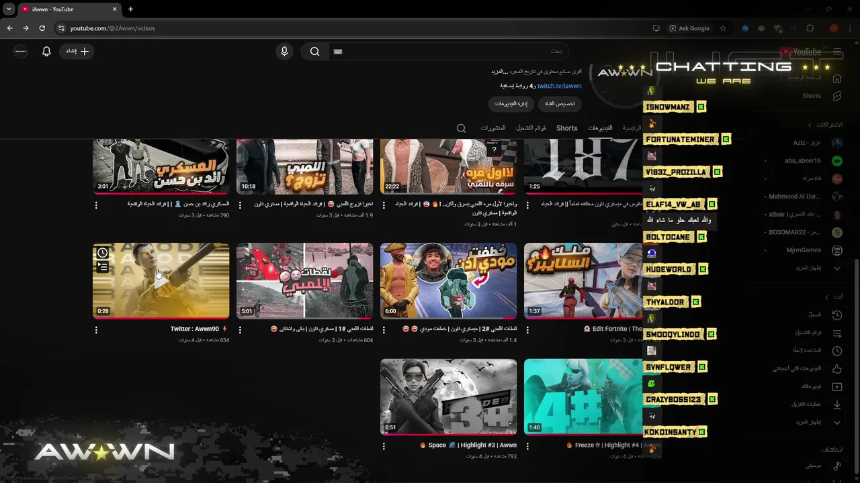
Task: Select the Videos (الفيديوهات) tab
Action: pyautogui.click(x=600, y=128)
